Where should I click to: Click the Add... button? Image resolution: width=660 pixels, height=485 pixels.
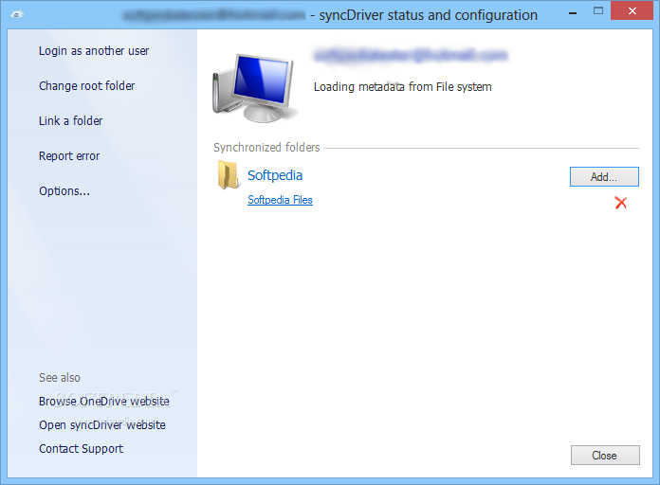click(x=604, y=177)
